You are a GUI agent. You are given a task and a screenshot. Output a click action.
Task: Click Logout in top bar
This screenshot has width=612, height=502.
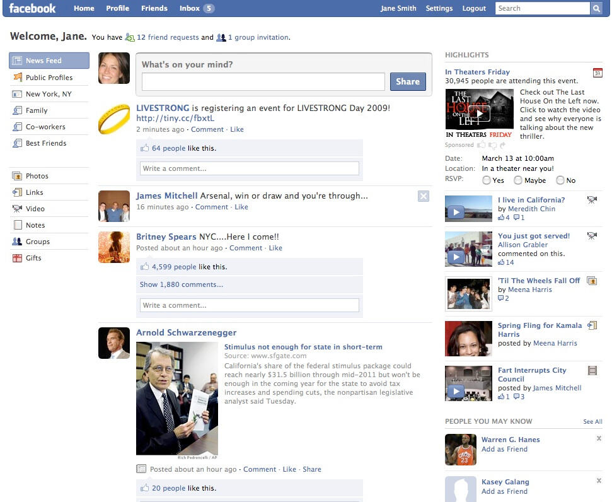pos(474,8)
